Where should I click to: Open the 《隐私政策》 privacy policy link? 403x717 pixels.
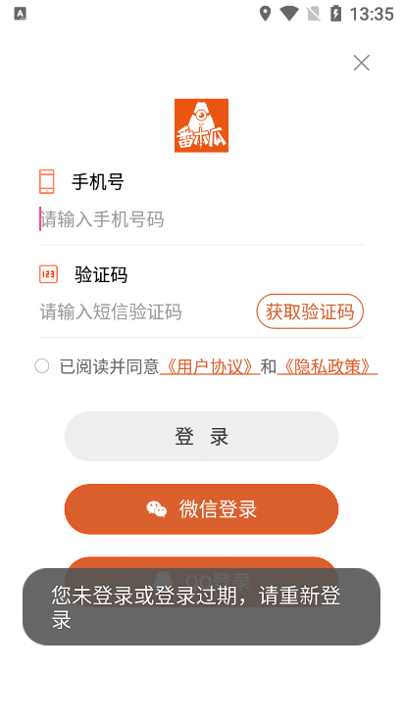coord(327,366)
